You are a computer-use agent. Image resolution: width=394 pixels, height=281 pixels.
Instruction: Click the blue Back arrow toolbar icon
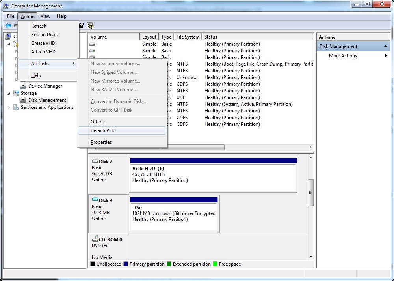pyautogui.click(x=8, y=26)
